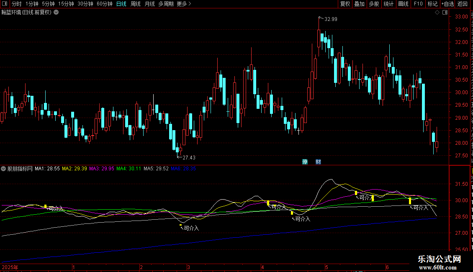473x272 pixels.
Task: Open the 多周期 multi-period view
Action: coord(166,4)
